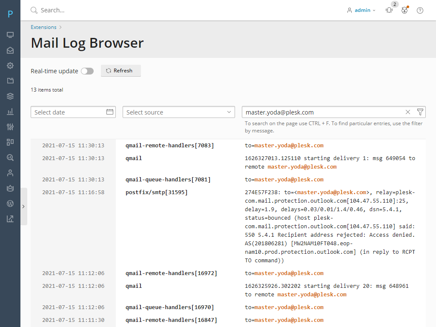Click qmail-queue-handlers[16970] entry
The width and height of the screenshot is (436, 327).
pyautogui.click(x=169, y=307)
